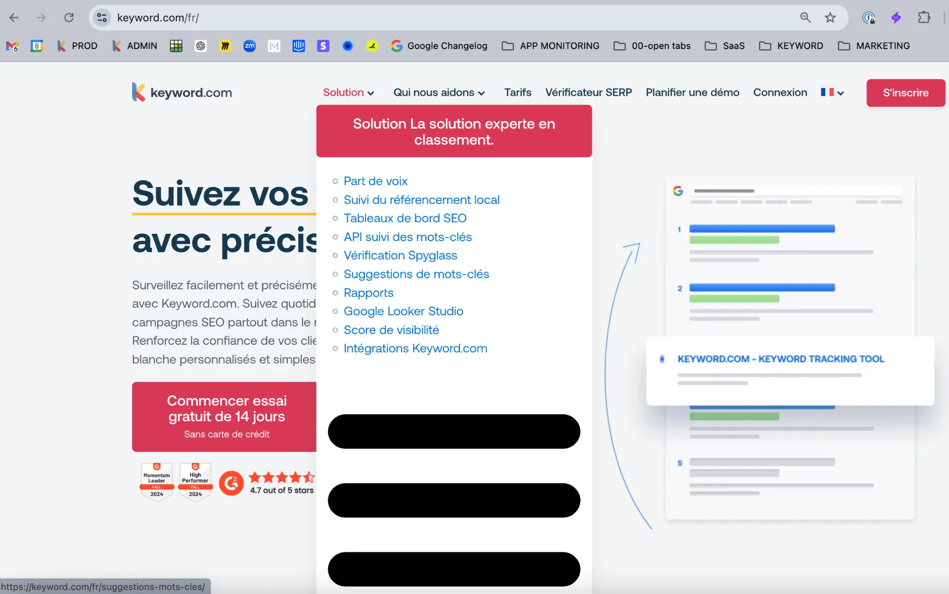This screenshot has height=594, width=949.
Task: Open the French flag language selector
Action: (832, 93)
